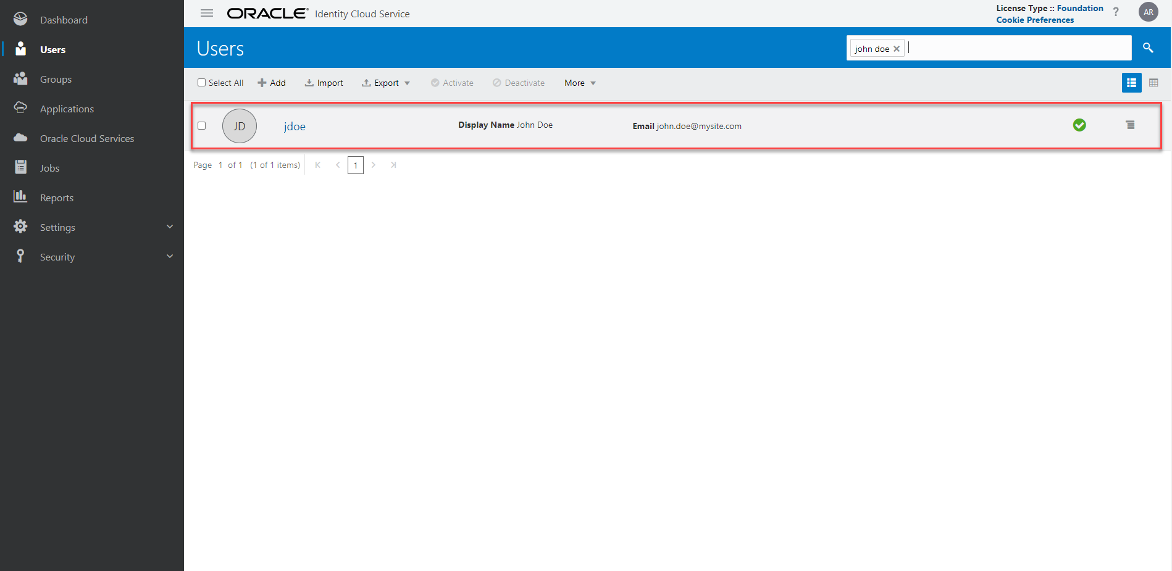Open the Export dropdown
1172x571 pixels.
(386, 82)
